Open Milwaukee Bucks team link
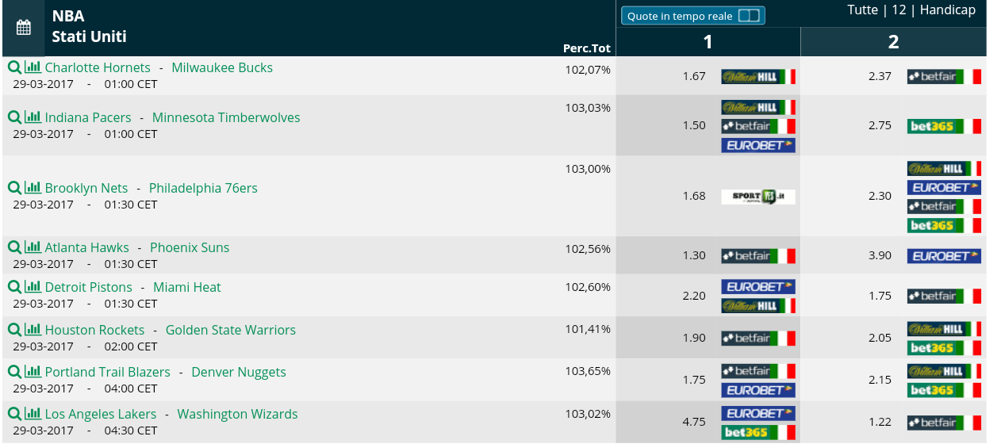This screenshot has height=444, width=1001. [222, 67]
